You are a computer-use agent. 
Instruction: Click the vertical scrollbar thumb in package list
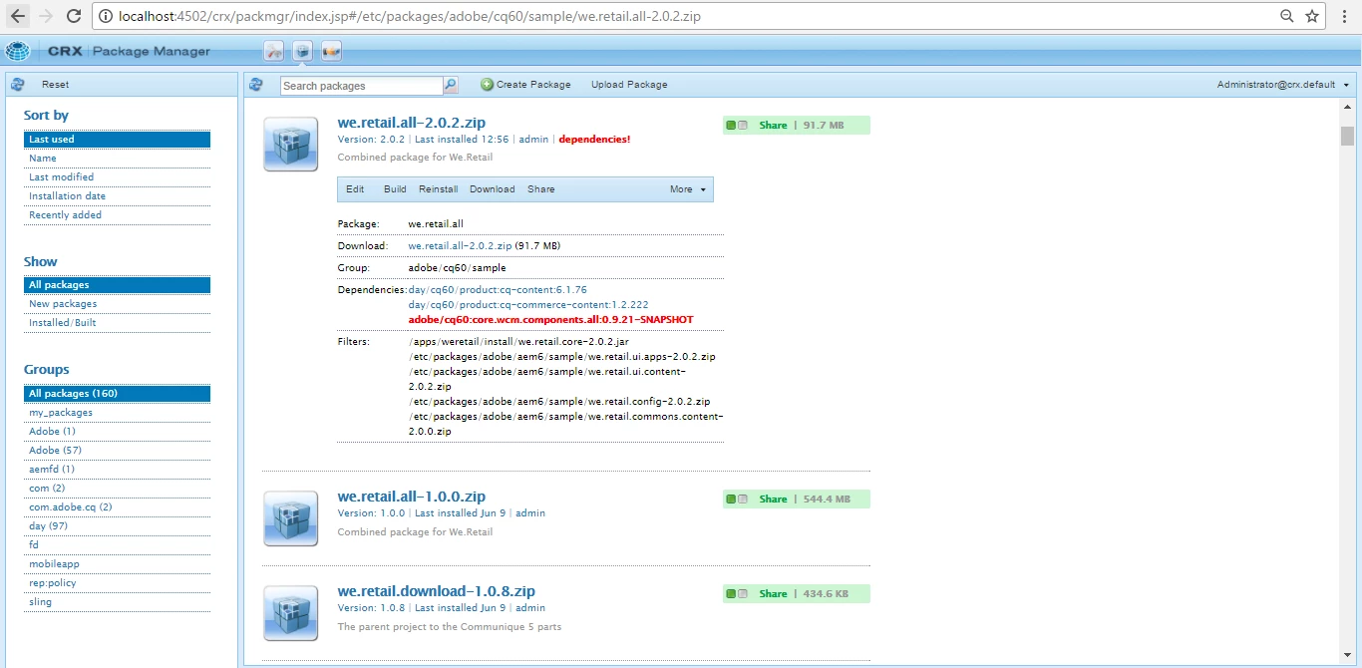[x=1347, y=135]
